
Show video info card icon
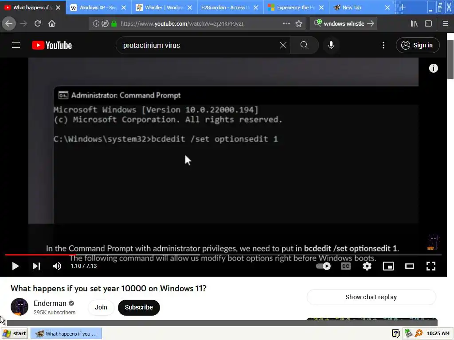pos(434,68)
